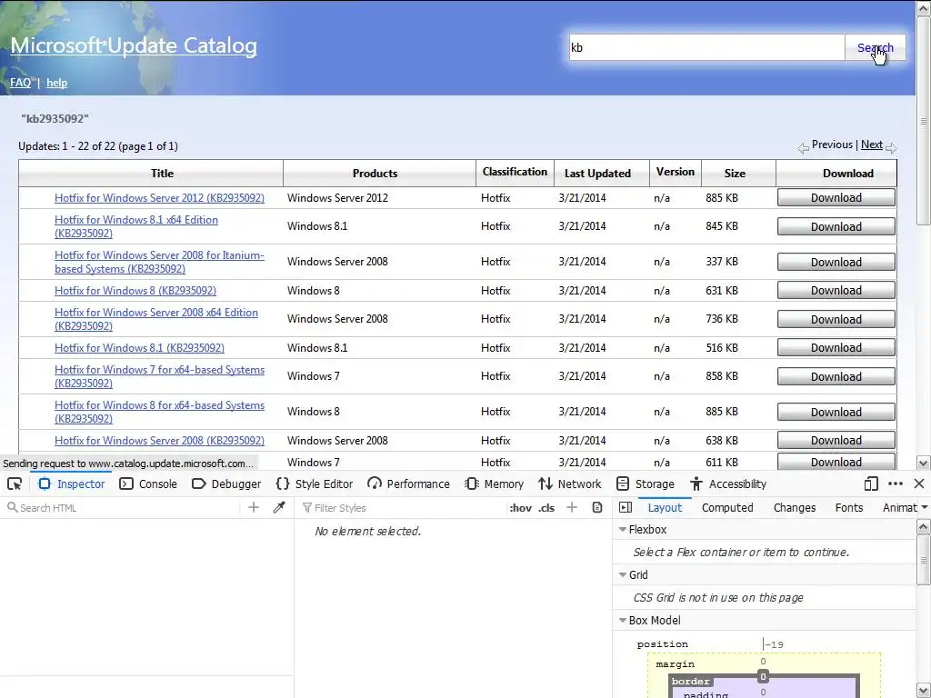Collapse the Grid section

pos(623,574)
